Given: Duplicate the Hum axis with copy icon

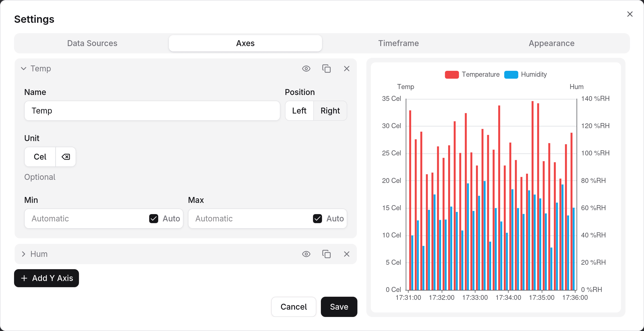Looking at the screenshot, I should 326,254.
